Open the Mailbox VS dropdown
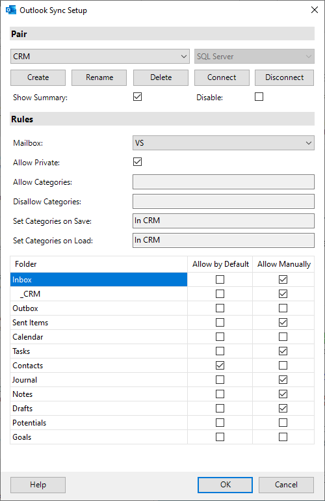Viewport: 325px width, 501px height. [x=223, y=143]
